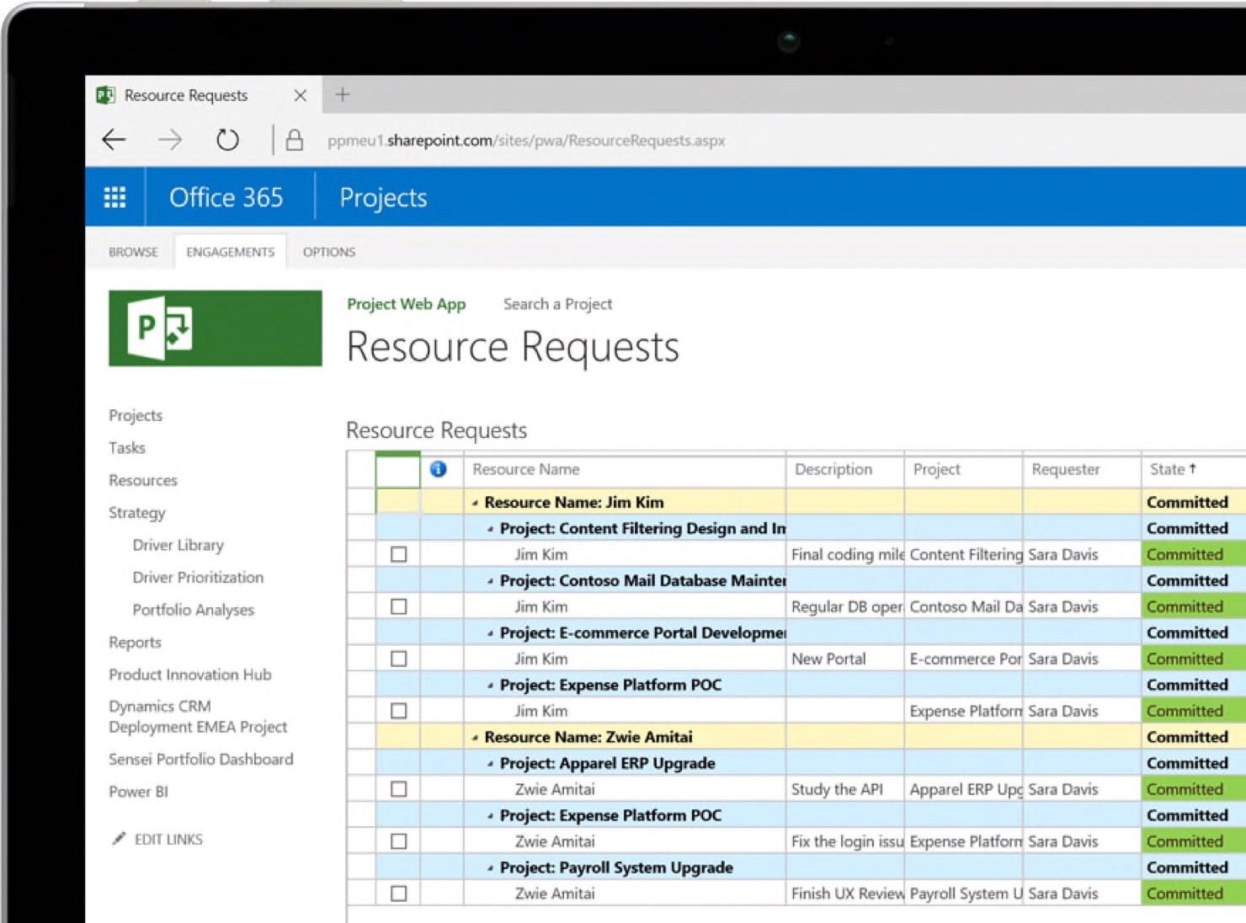Switch to the ENGAGEMENTS ribbon tab
The image size is (1246, 923).
pyautogui.click(x=230, y=251)
